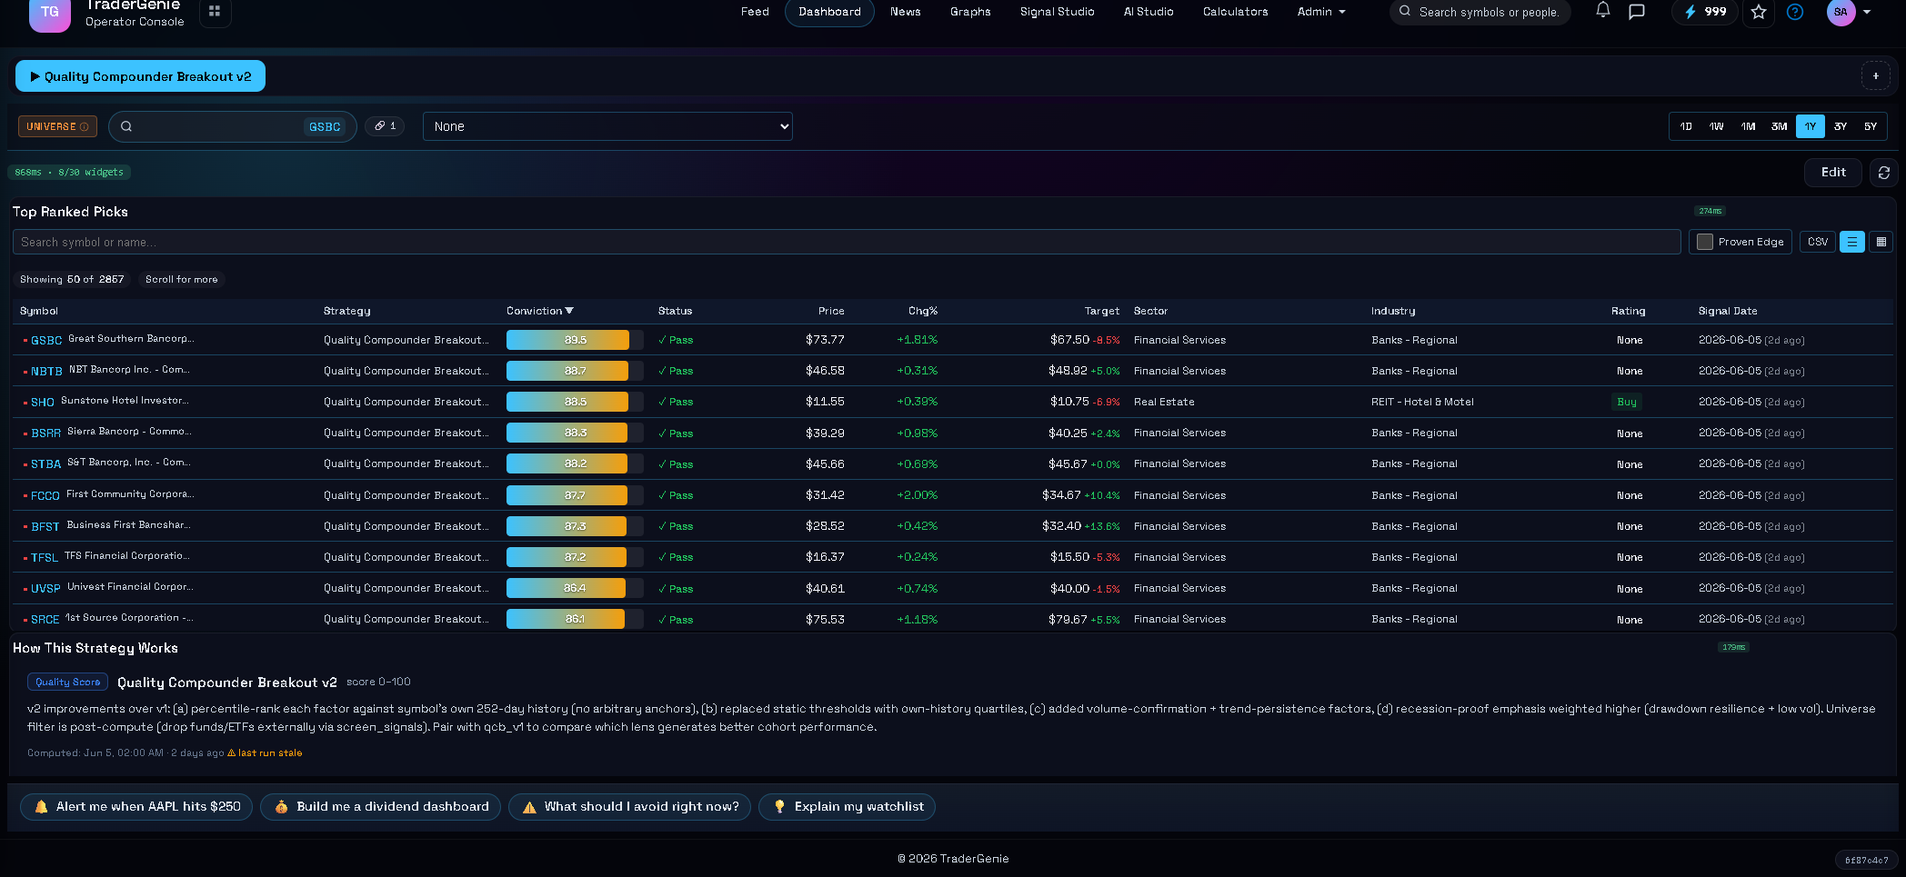The width and height of the screenshot is (1906, 877).
Task: Toggle the Proven Edge checkbox
Action: point(1705,242)
